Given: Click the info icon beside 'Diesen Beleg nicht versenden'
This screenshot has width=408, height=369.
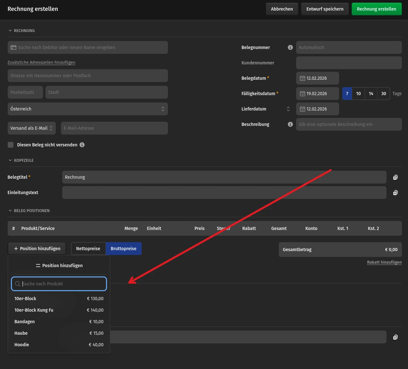Looking at the screenshot, I should [x=82, y=145].
